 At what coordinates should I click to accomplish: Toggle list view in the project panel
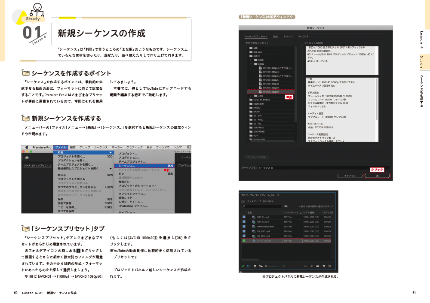click(249, 266)
